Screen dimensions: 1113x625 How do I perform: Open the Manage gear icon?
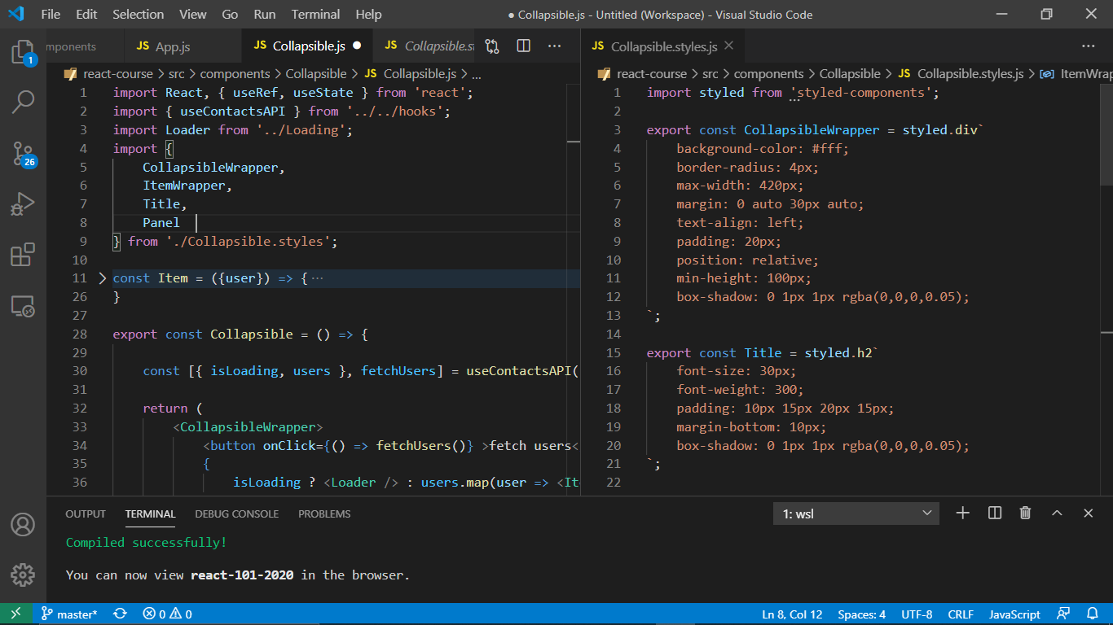(23, 575)
